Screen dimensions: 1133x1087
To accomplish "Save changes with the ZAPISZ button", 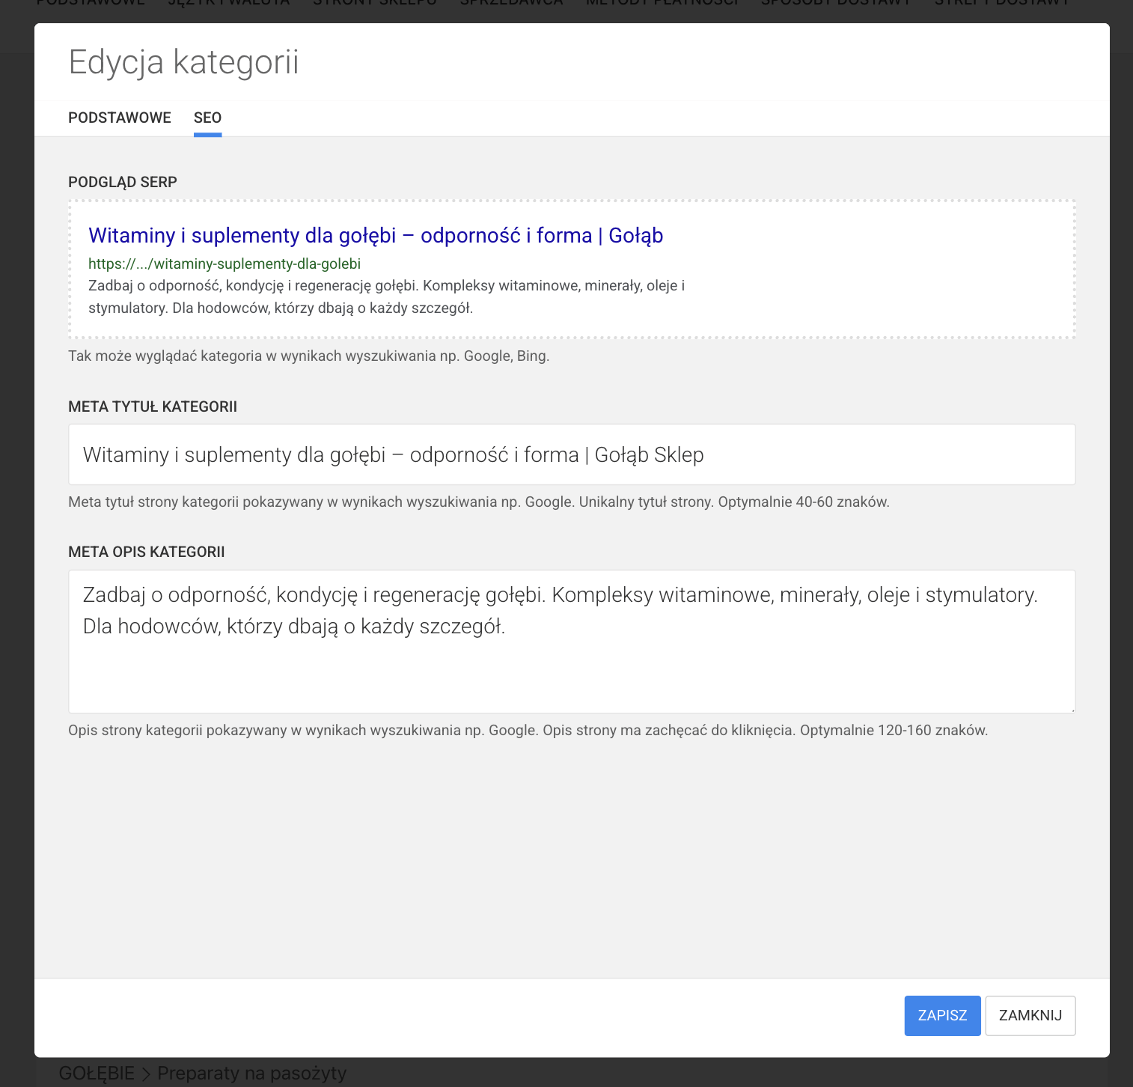I will pos(942,1015).
